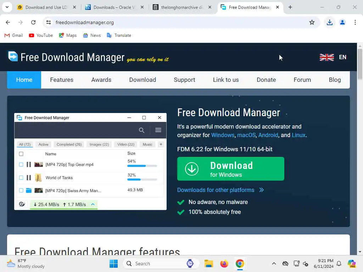Click snail speed-limit icon in FDM preview
Screen dimensions: 363x272
coord(22,204)
